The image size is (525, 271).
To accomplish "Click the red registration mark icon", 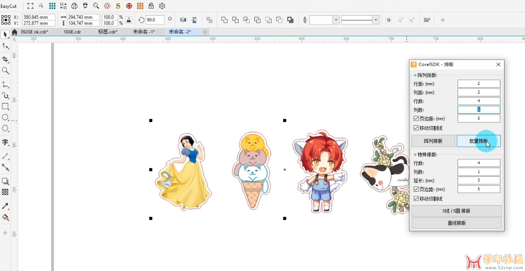I will (x=129, y=6).
